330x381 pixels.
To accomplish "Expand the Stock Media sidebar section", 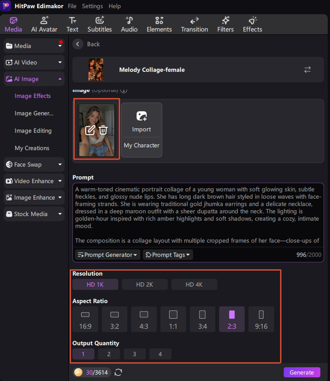I will coord(34,214).
